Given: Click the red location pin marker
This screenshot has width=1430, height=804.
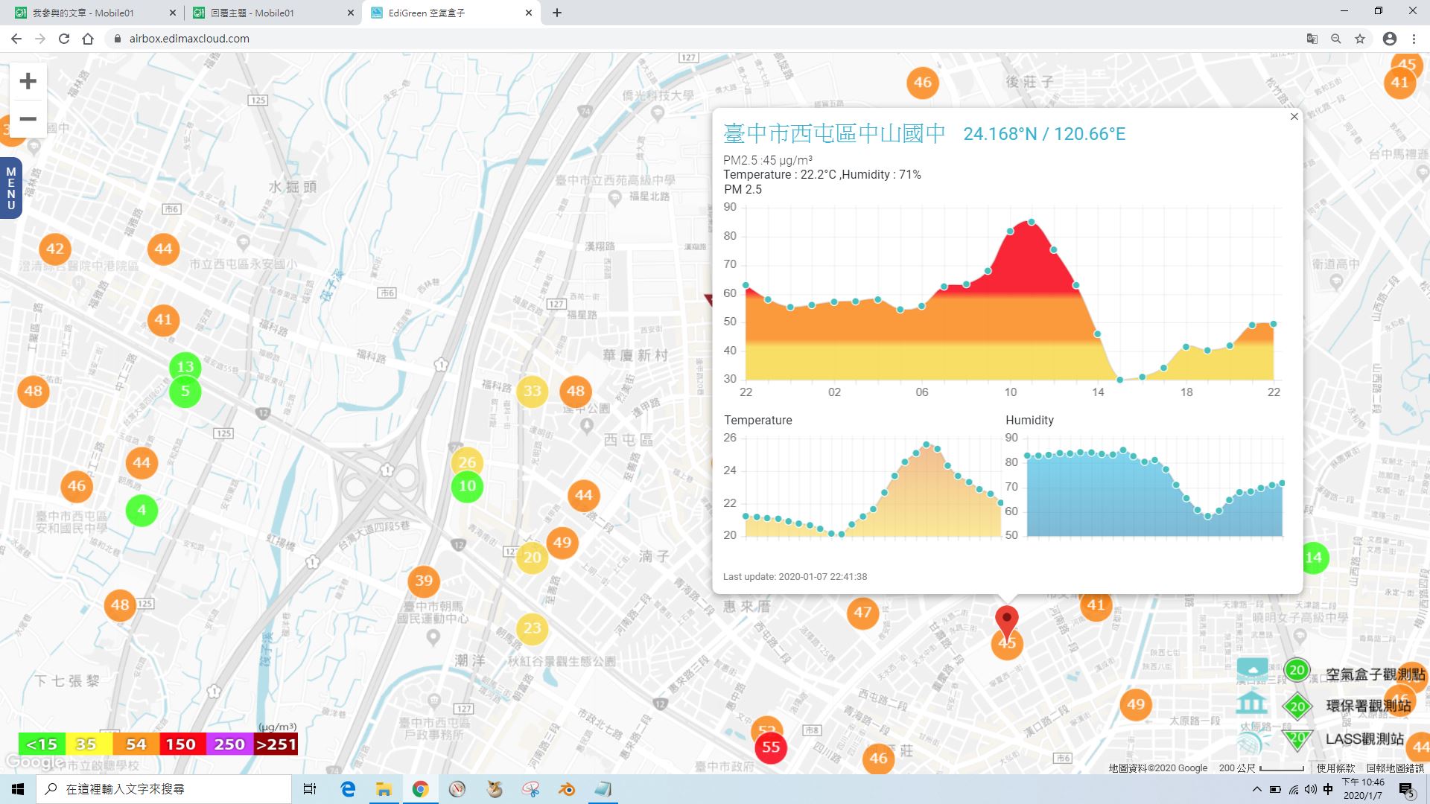Looking at the screenshot, I should click(x=1007, y=622).
